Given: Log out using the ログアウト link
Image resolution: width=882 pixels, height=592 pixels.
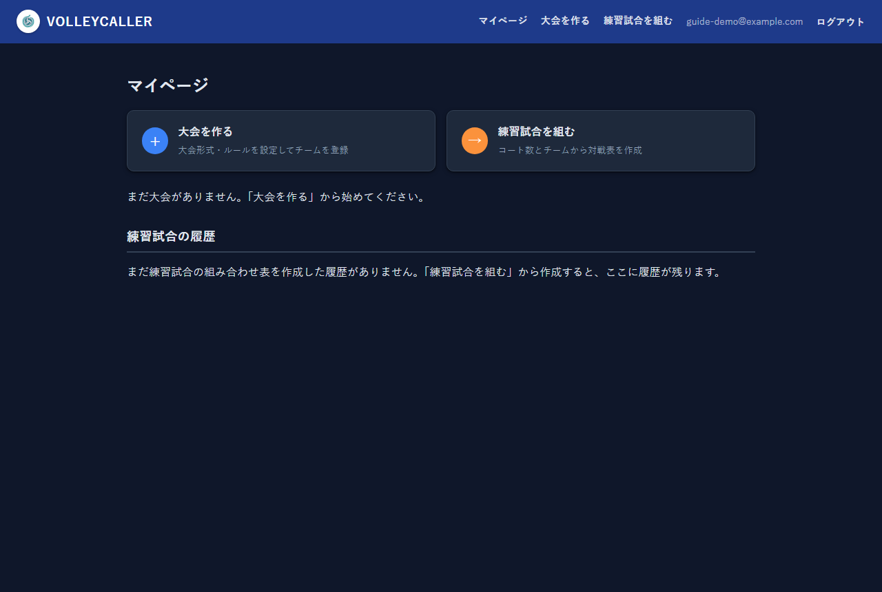Looking at the screenshot, I should coord(841,22).
